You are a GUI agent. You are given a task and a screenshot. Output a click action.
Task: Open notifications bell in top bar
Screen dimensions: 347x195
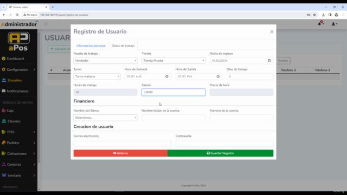pyautogui.click(x=320, y=24)
